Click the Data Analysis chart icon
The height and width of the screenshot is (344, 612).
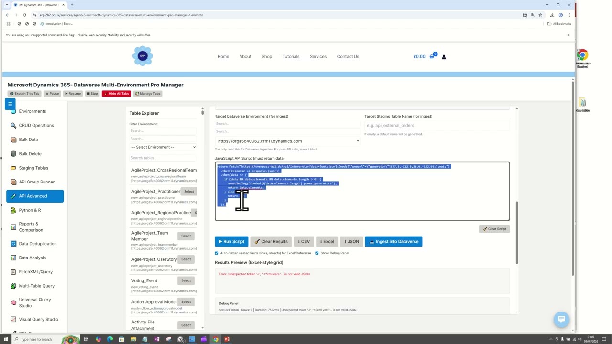point(13,258)
